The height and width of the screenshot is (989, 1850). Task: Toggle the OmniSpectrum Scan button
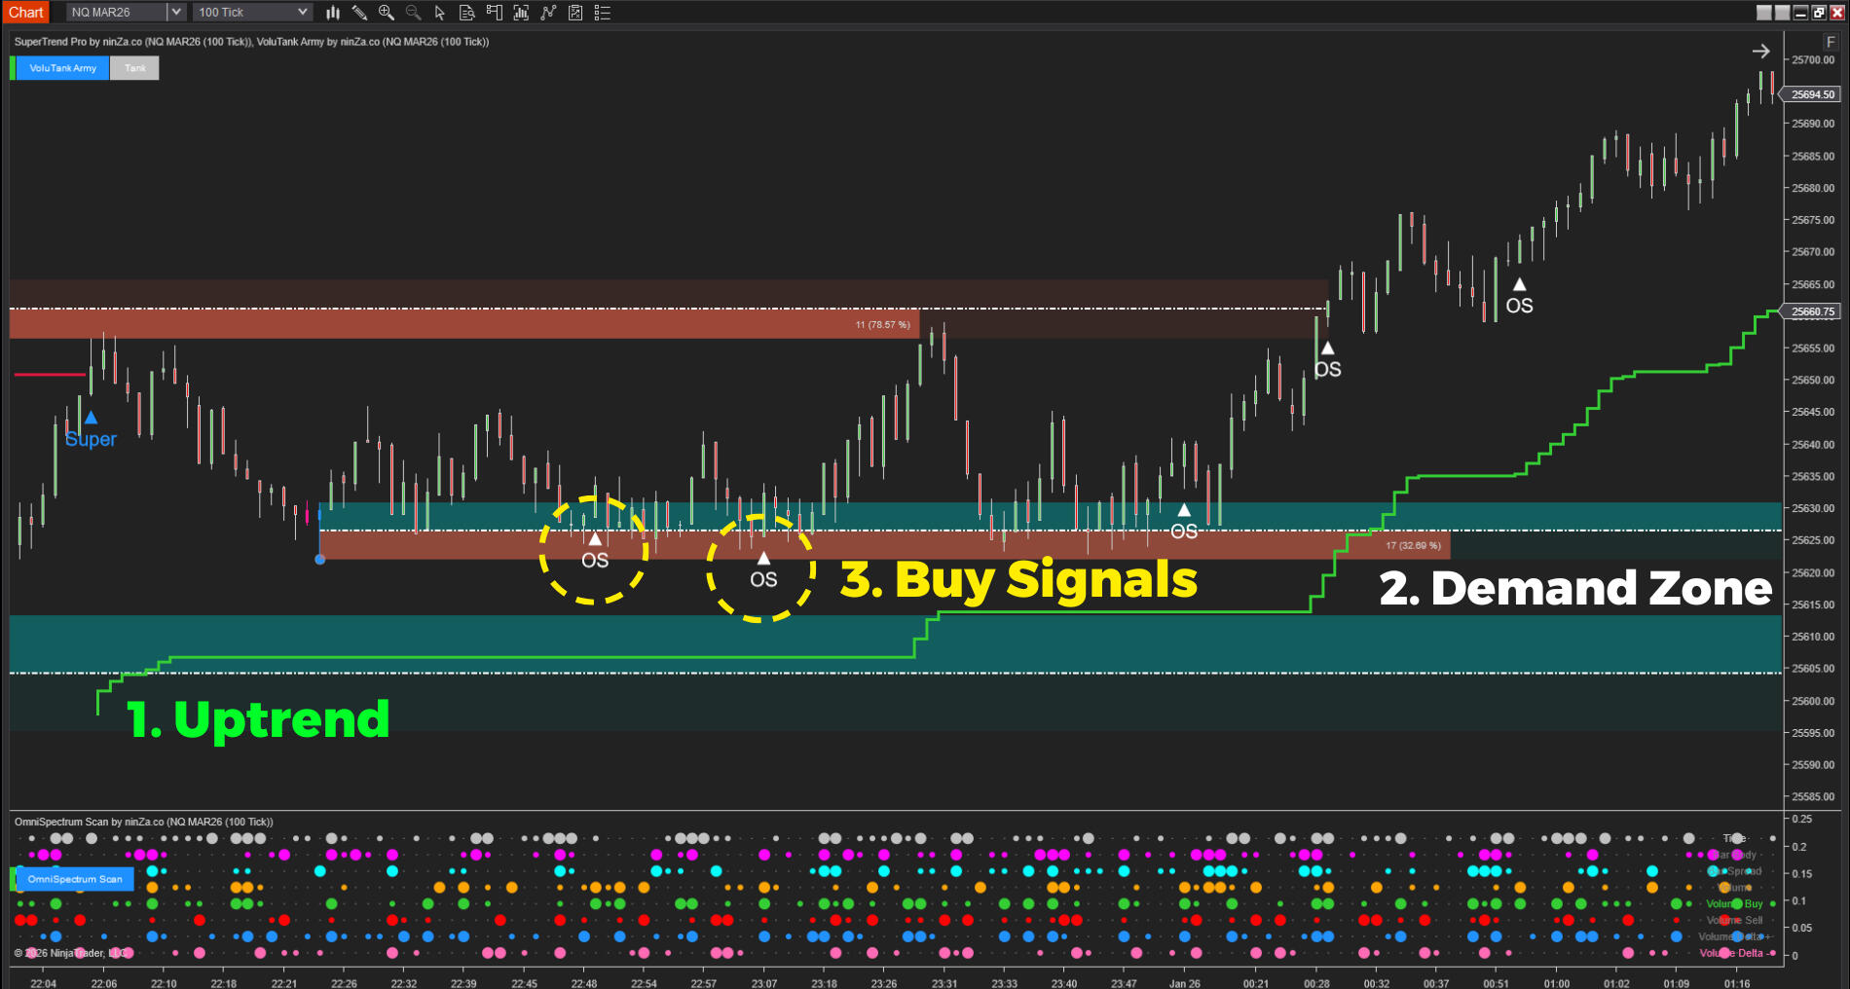pos(75,879)
